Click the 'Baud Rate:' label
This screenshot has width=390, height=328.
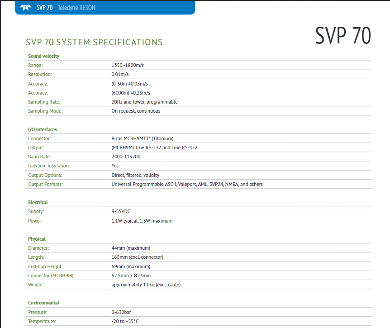(39, 157)
